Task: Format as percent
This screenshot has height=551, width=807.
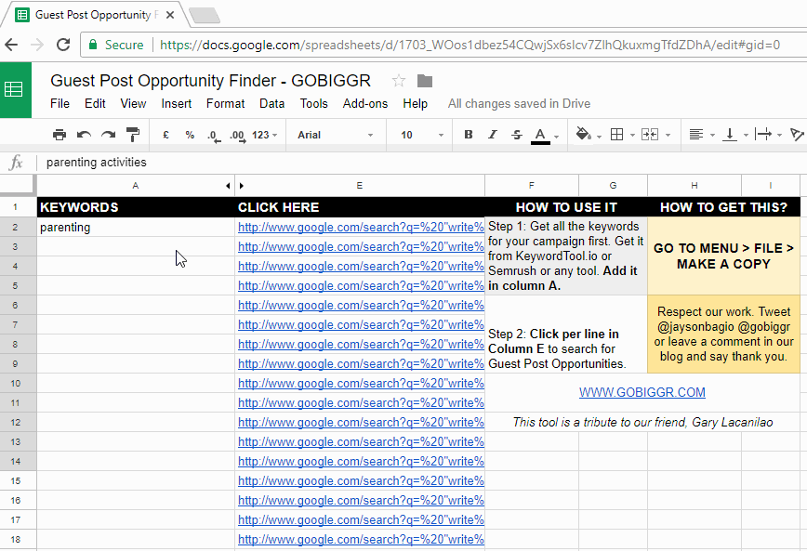Action: click(x=190, y=135)
